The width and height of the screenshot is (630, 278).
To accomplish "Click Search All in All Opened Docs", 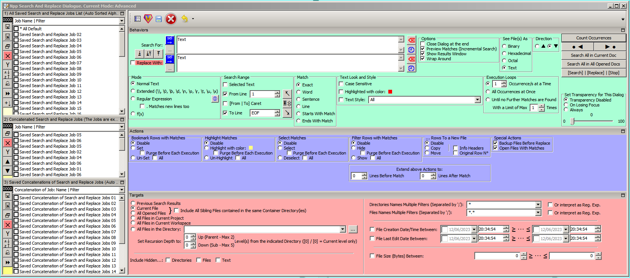I will point(594,64).
